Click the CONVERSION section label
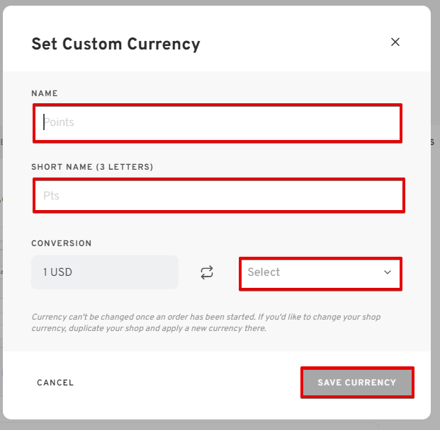The height and width of the screenshot is (430, 440). tap(62, 243)
